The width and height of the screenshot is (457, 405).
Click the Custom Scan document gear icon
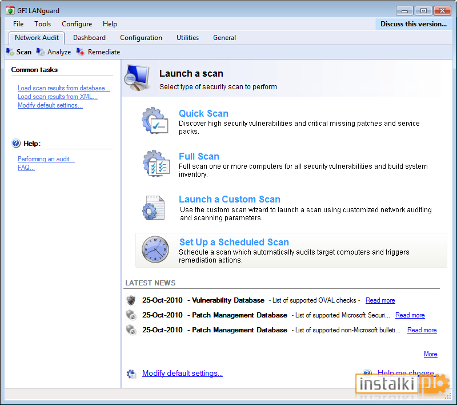[x=154, y=208]
